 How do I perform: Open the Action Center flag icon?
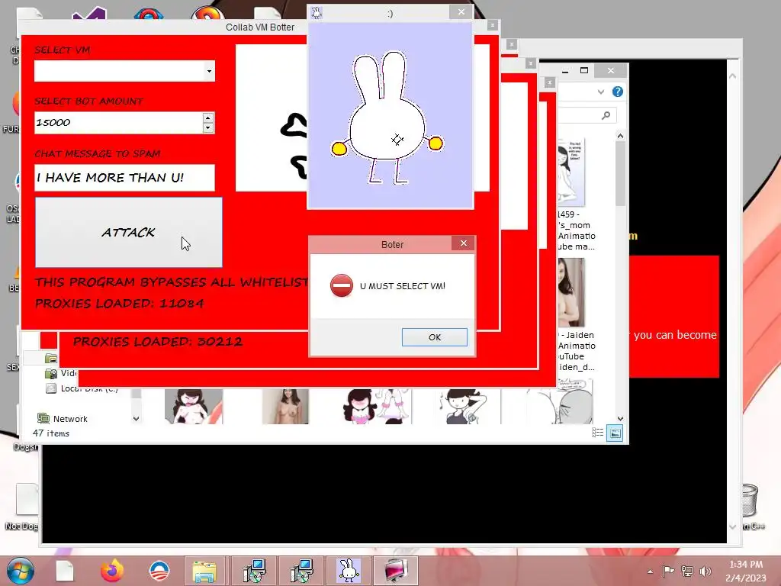668,571
